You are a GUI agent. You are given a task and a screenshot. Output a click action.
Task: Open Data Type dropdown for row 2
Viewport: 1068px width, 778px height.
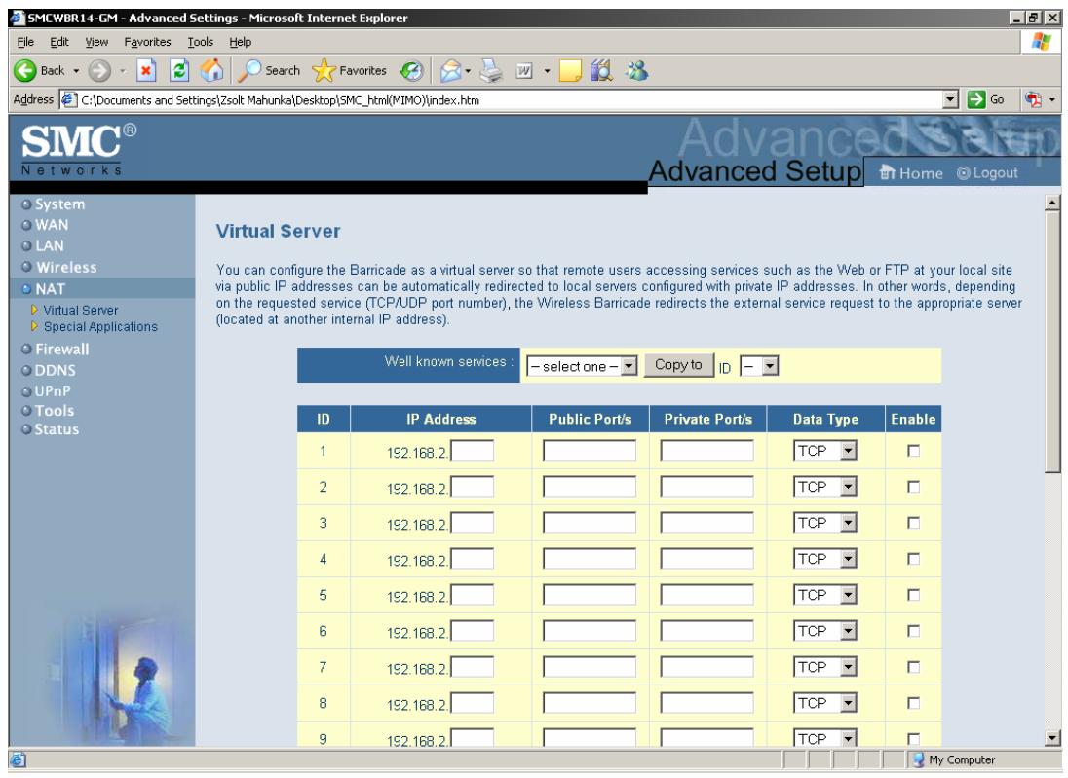824,487
